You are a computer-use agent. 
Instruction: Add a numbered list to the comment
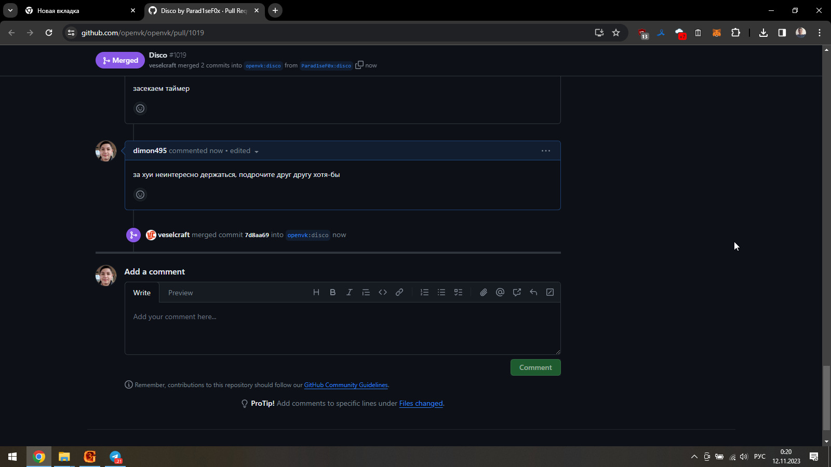pos(424,293)
